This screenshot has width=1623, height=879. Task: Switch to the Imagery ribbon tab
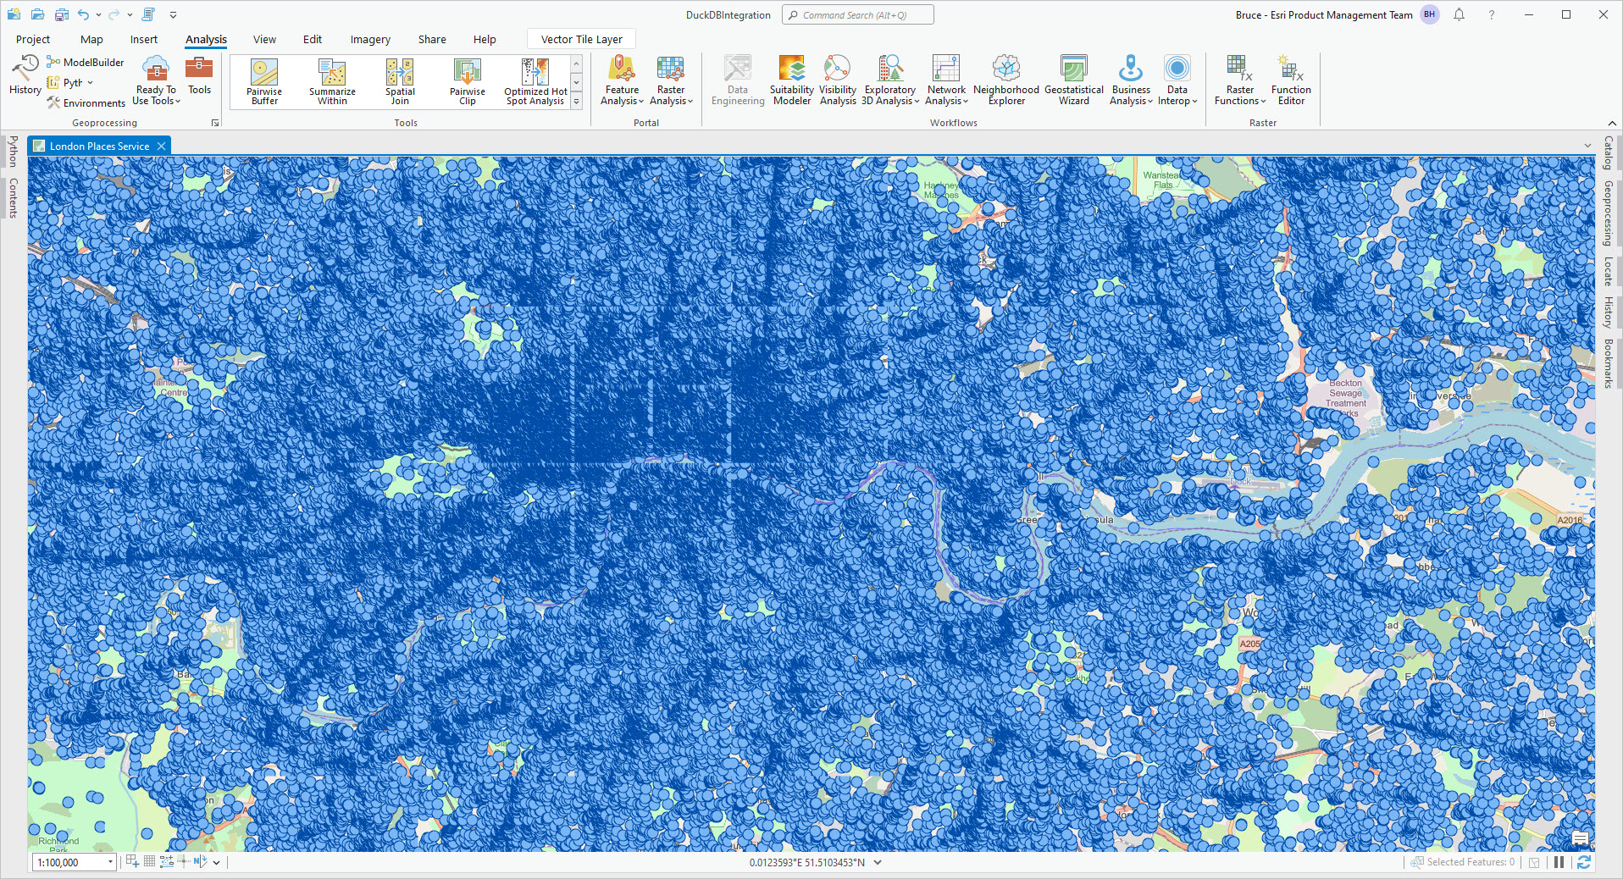point(369,39)
